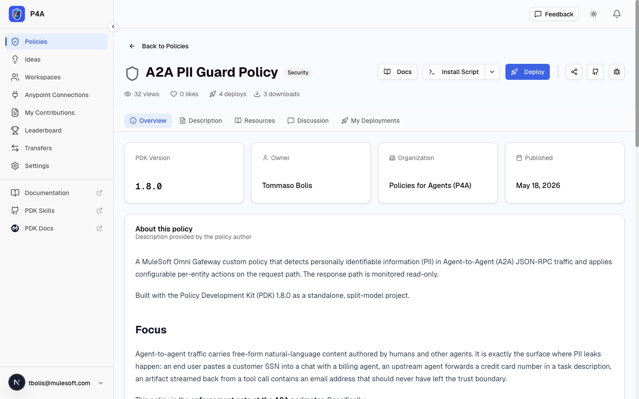This screenshot has width=639, height=399.
Task: Go to Workspaces section
Action: (x=57, y=77)
